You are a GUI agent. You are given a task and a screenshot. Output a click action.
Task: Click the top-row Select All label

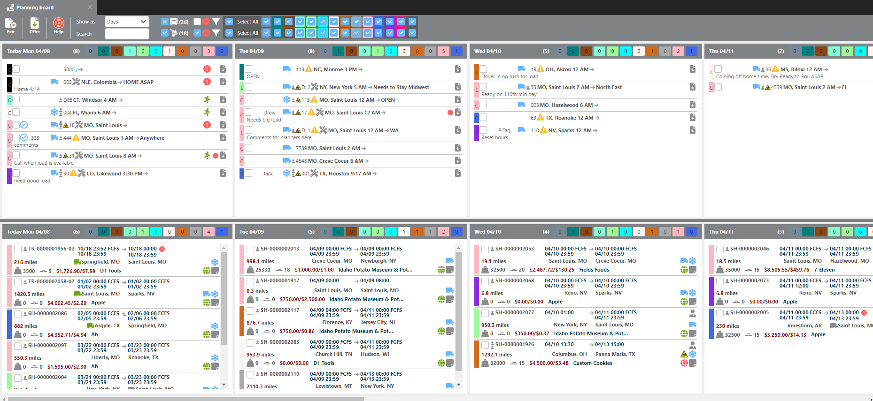247,22
